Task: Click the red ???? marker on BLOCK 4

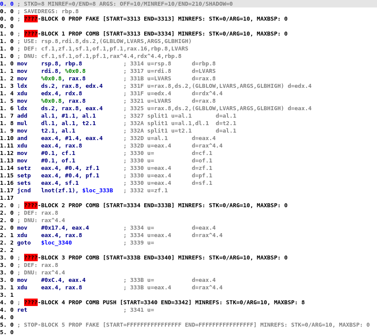Action: tap(30, 302)
